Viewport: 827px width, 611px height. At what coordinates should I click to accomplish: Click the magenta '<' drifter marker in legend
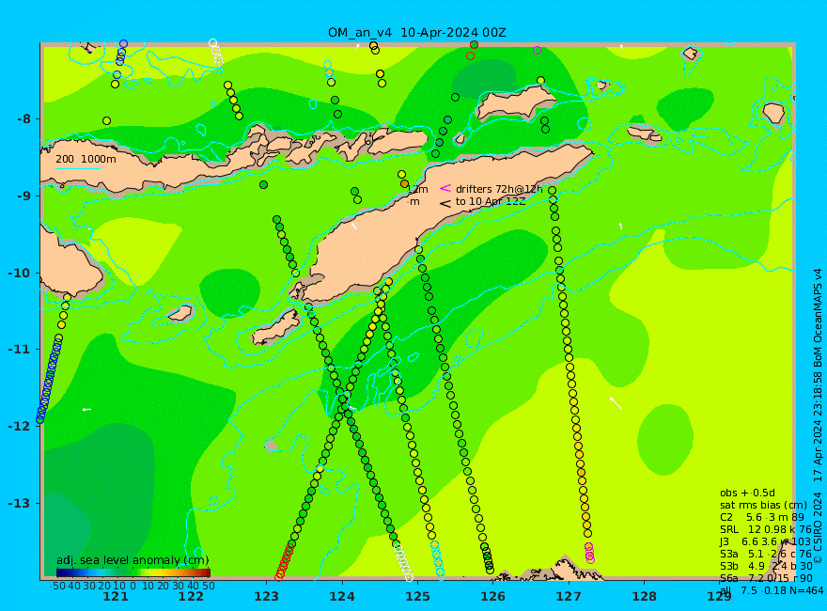click(x=445, y=188)
